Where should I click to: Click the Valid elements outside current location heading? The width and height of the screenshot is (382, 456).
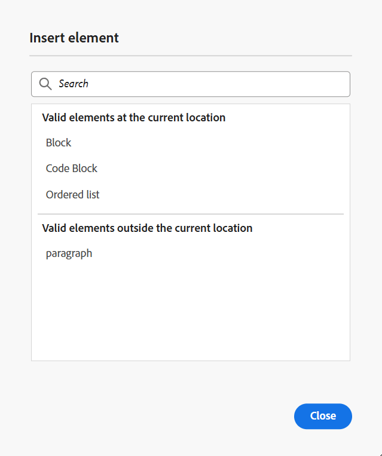click(147, 228)
